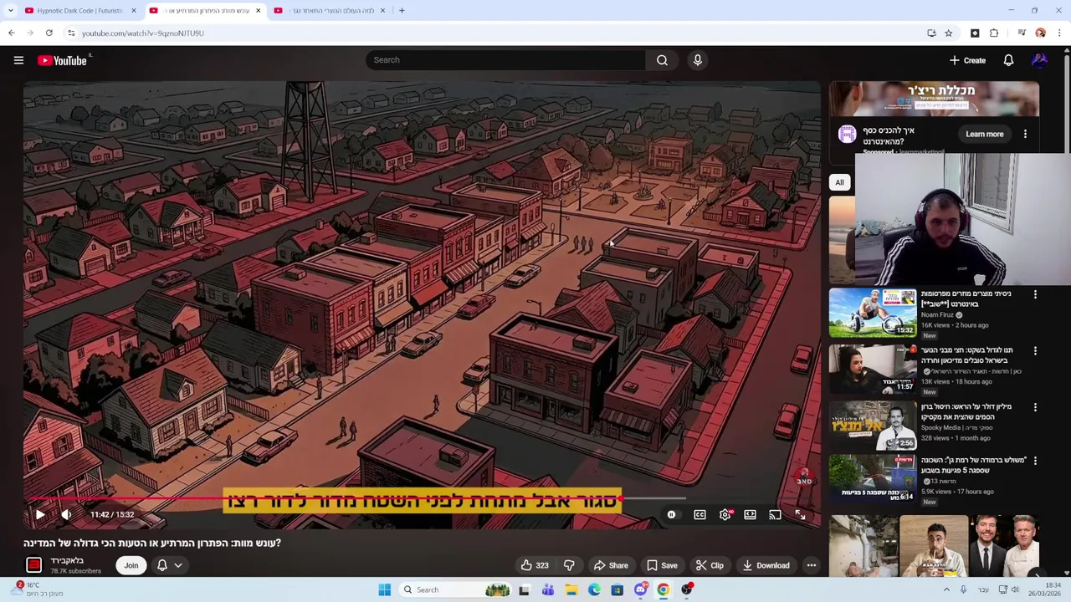
Task: Save the video to a playlist
Action: pyautogui.click(x=661, y=565)
